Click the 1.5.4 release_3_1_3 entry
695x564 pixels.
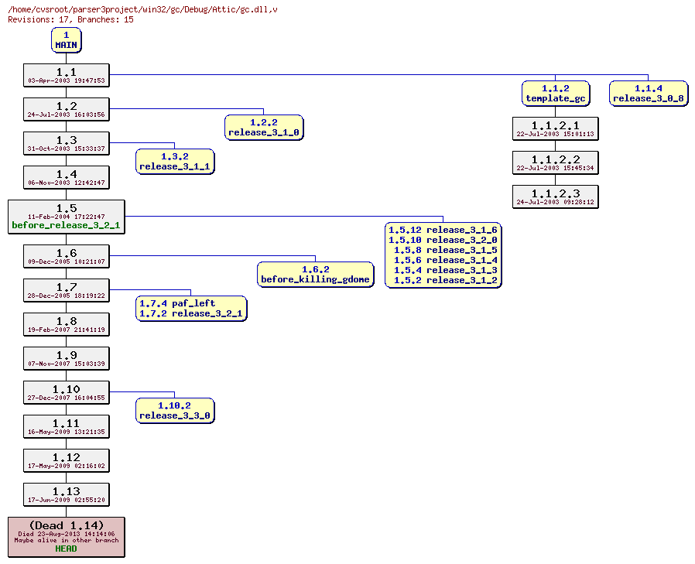(x=446, y=270)
